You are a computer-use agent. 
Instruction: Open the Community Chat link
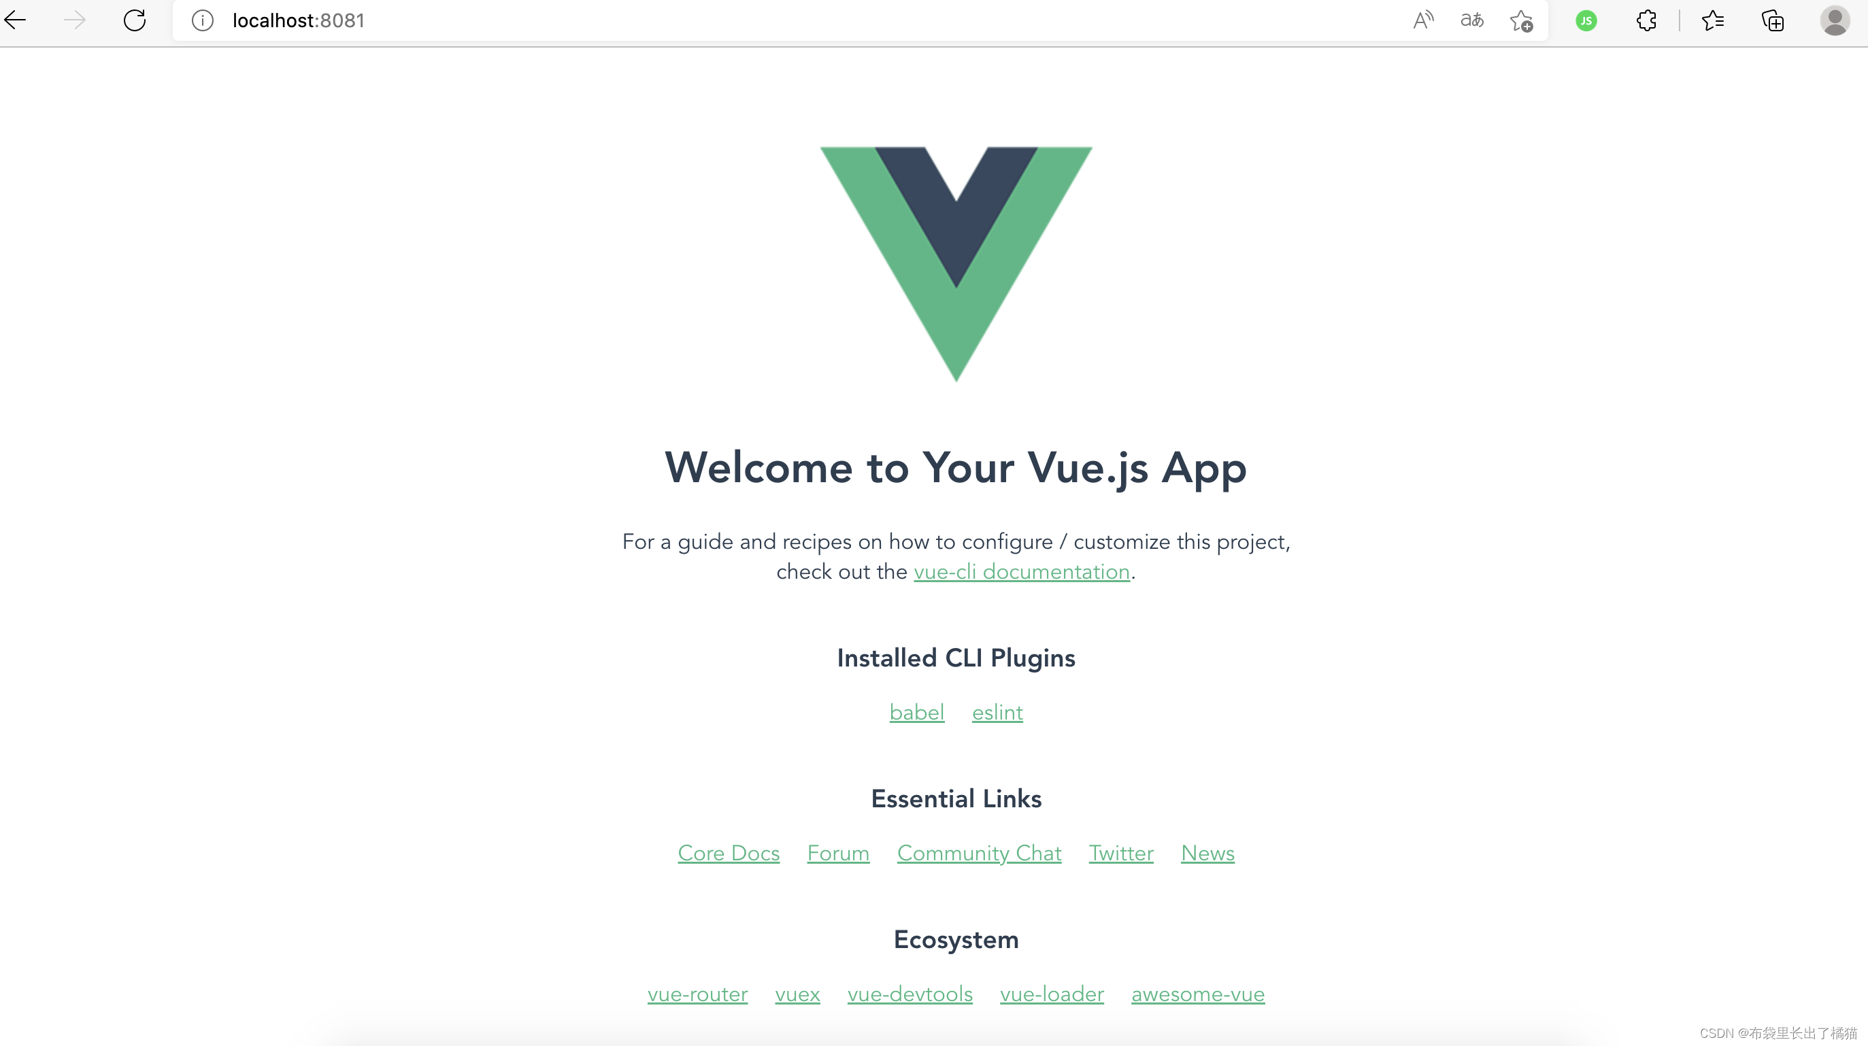click(x=979, y=854)
